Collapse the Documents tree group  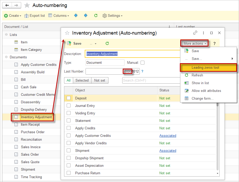coord(6,57)
